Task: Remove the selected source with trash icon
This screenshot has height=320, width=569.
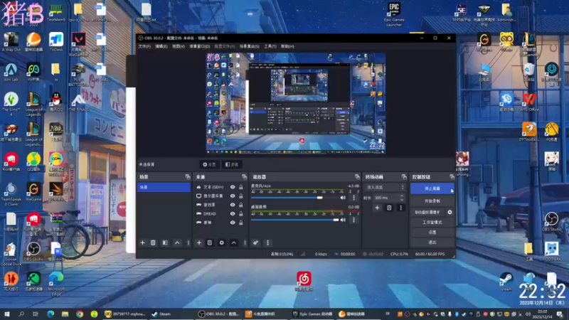Action: pyautogui.click(x=210, y=242)
